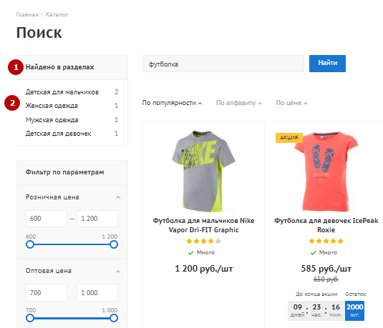Click the blue 2000 шт. stock counter
This screenshot has height=328, width=383.
pyautogui.click(x=354, y=311)
